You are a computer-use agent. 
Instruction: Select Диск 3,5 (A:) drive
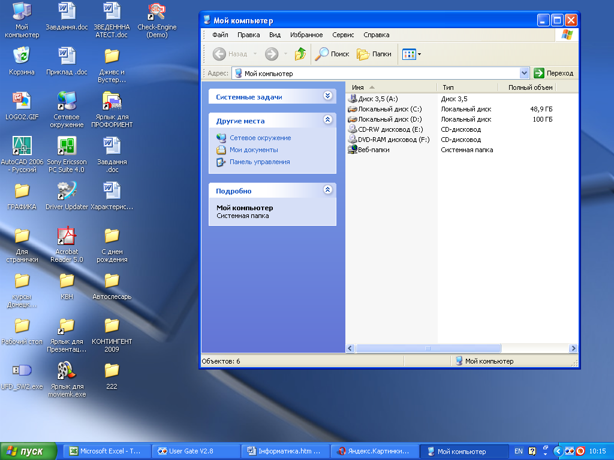click(373, 99)
